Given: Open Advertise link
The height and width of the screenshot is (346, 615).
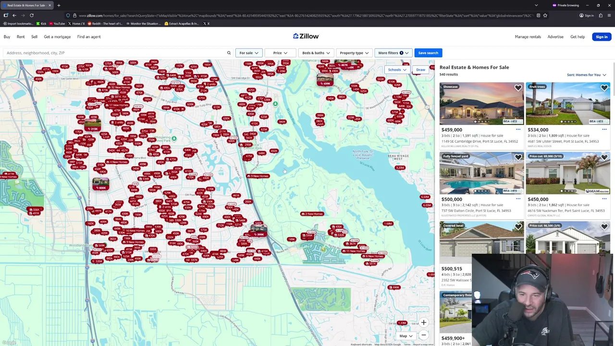Looking at the screenshot, I should pyautogui.click(x=555, y=37).
